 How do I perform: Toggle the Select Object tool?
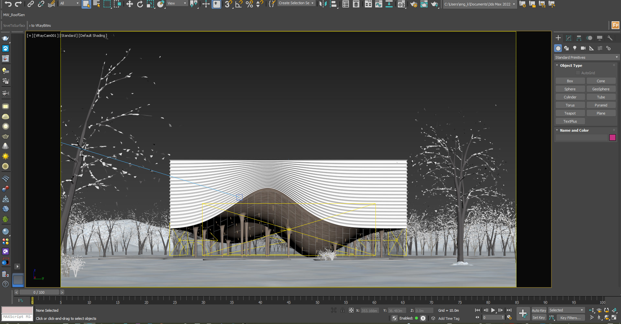tap(86, 5)
